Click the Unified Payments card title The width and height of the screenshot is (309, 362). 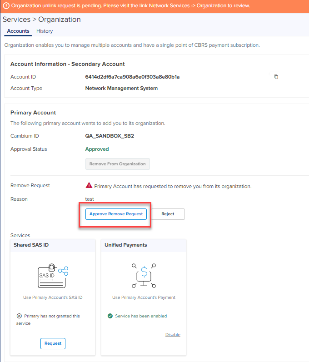coord(125,245)
